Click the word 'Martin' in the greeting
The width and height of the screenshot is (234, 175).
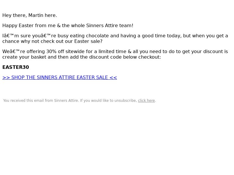coord(36,15)
